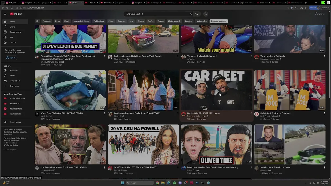Select the Sketch comedy filter chip
The height and width of the screenshot is (186, 331).
pyautogui.click(x=174, y=21)
